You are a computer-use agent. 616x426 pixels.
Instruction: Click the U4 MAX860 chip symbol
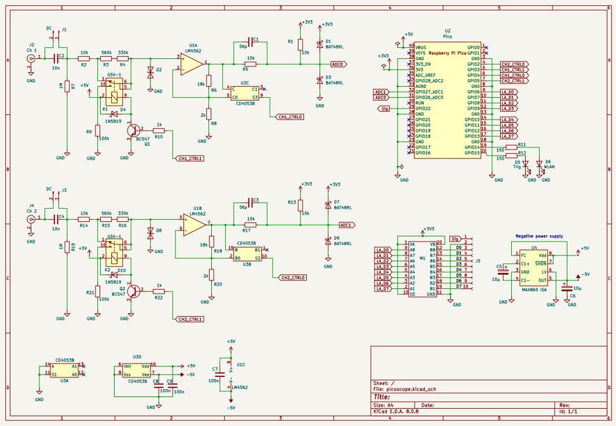tap(533, 267)
